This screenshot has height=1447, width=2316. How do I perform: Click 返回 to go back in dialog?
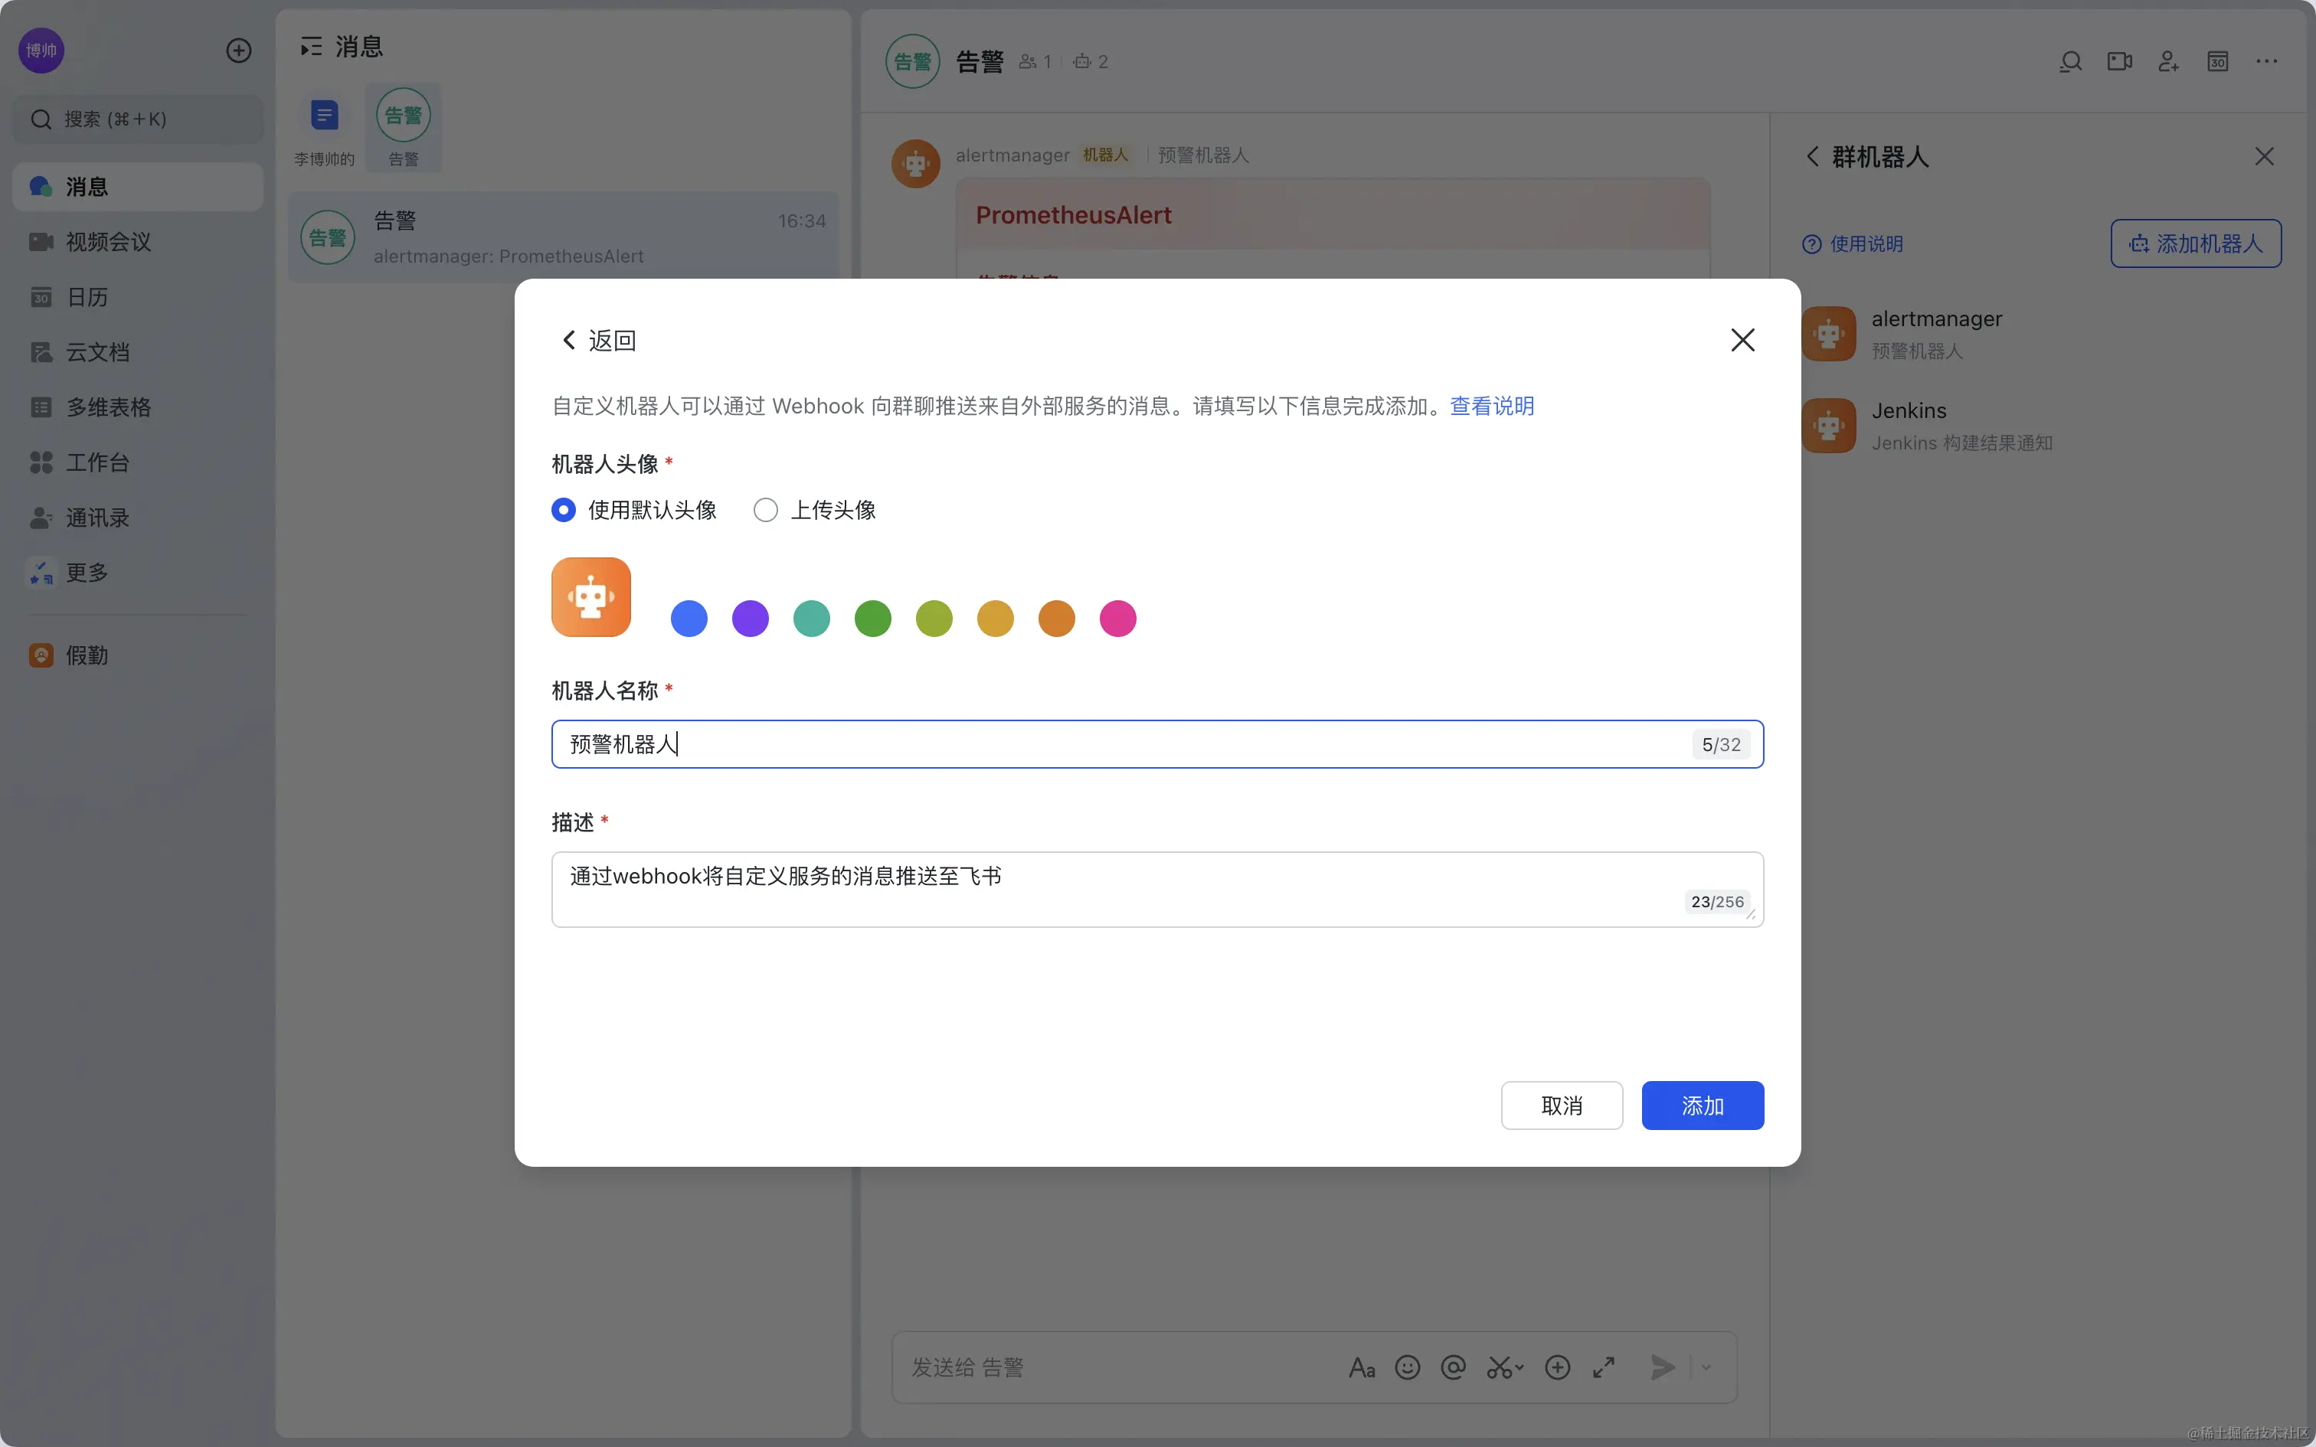pos(598,341)
